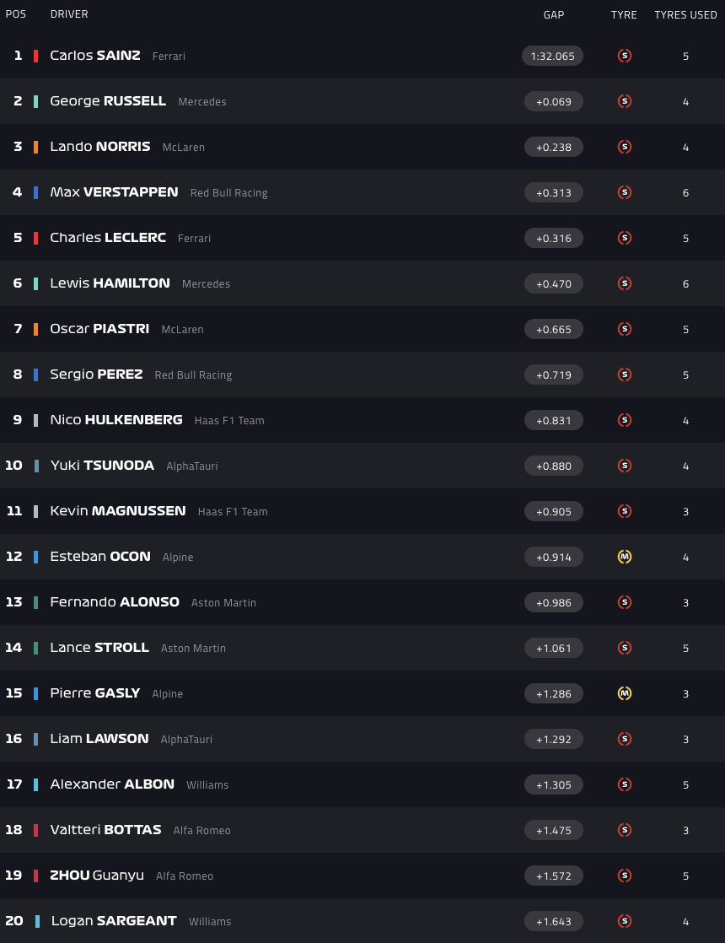725x943 pixels.
Task: Click Ferrari red team color bar beside Sainz
Action: coord(35,56)
